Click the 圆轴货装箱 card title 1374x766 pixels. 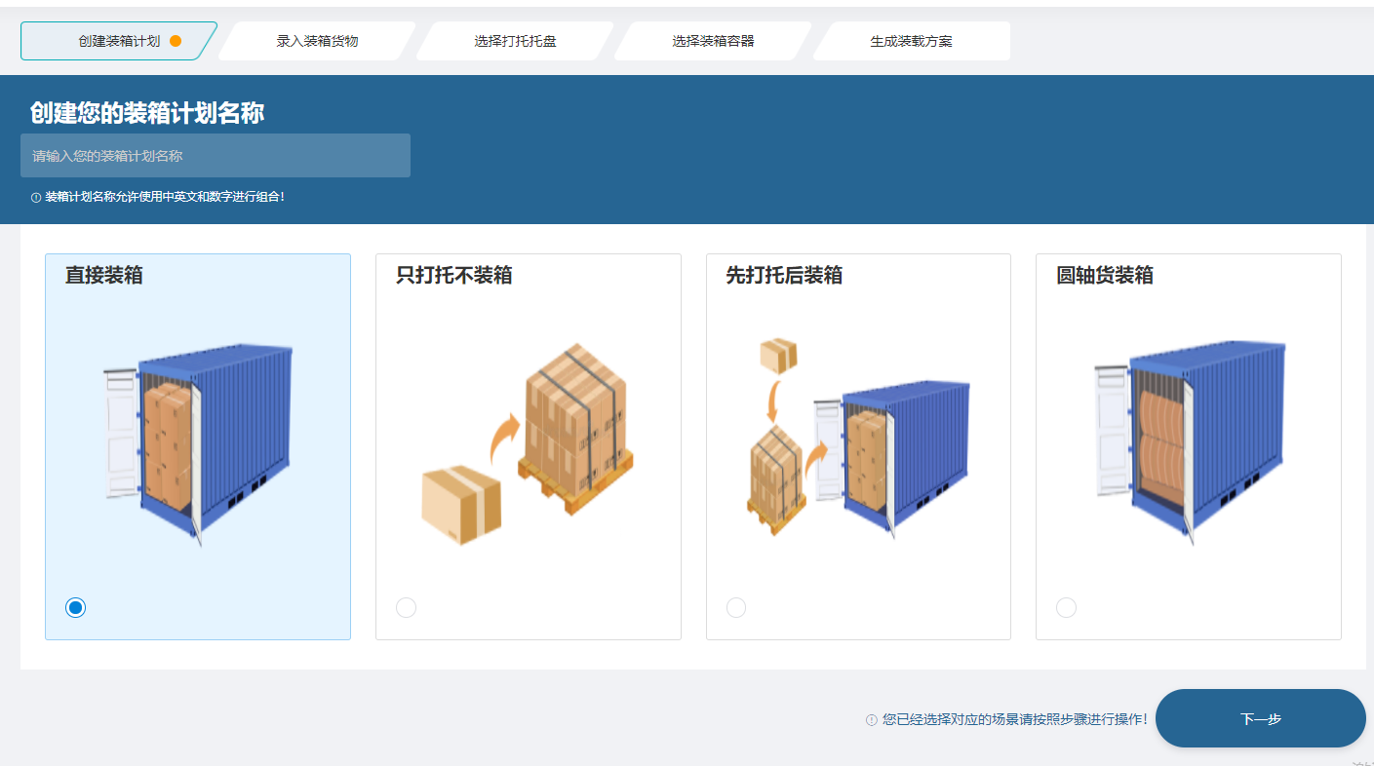pos(1105,275)
